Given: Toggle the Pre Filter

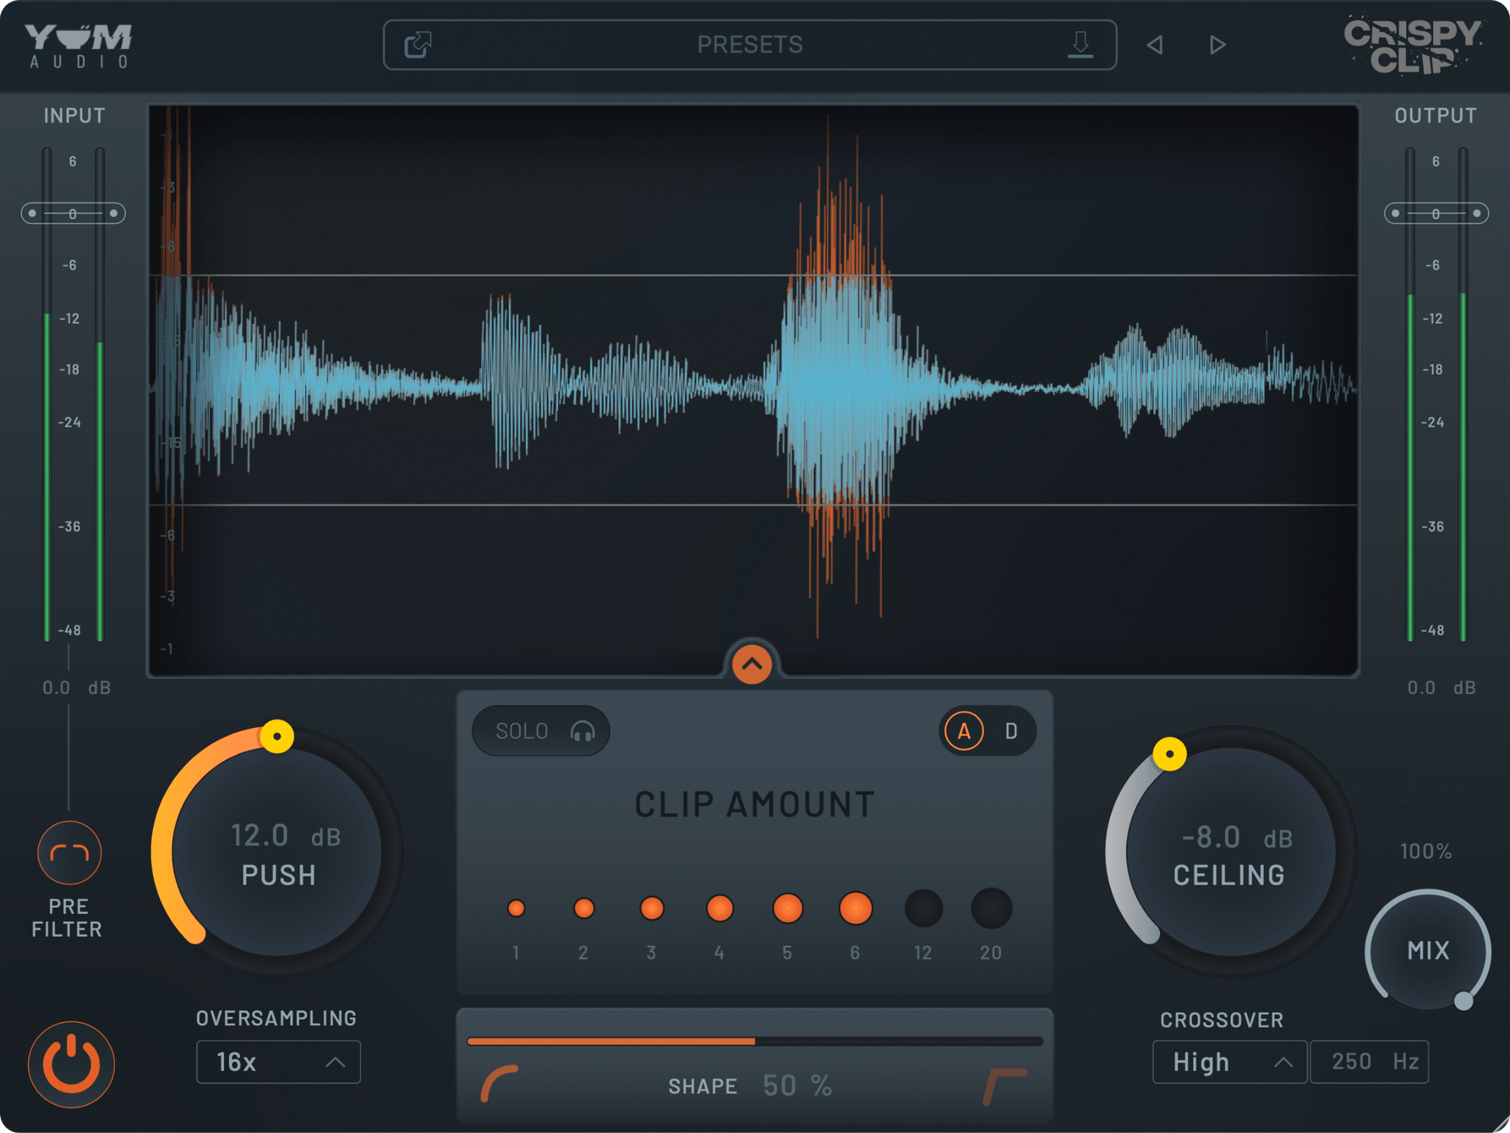Looking at the screenshot, I should [x=68, y=852].
